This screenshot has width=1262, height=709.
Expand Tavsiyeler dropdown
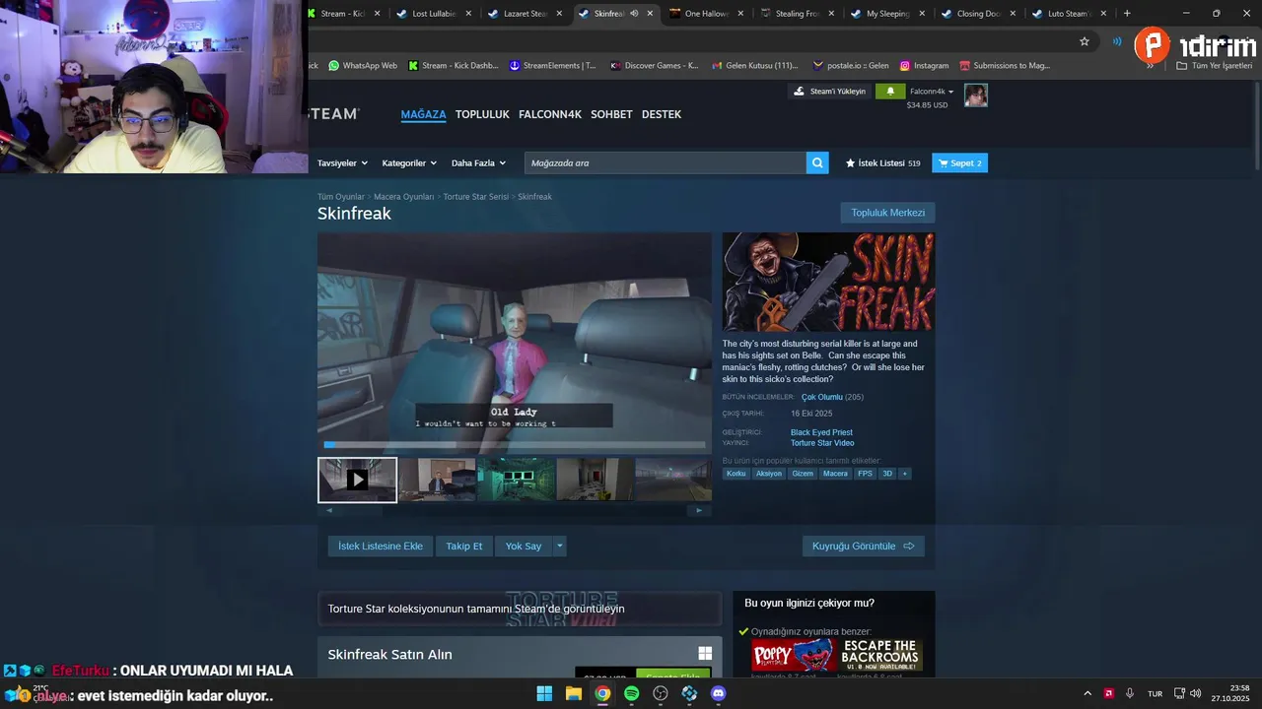[342, 162]
